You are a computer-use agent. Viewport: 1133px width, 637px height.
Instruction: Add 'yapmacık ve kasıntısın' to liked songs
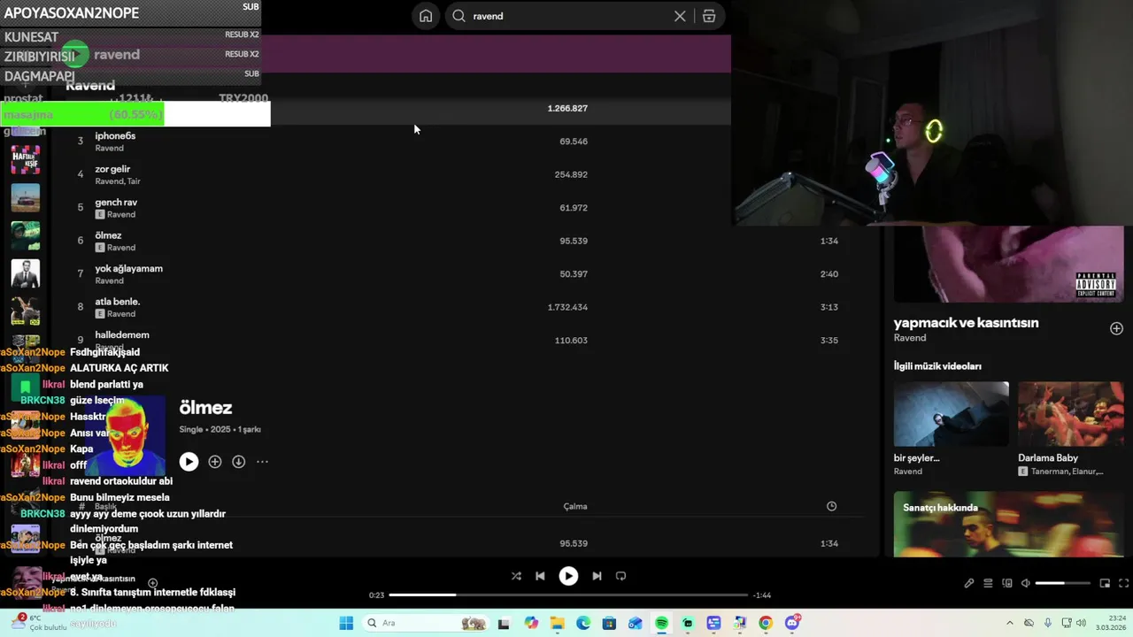tap(1116, 328)
